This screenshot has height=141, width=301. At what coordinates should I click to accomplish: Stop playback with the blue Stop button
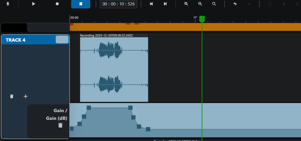click(81, 4)
